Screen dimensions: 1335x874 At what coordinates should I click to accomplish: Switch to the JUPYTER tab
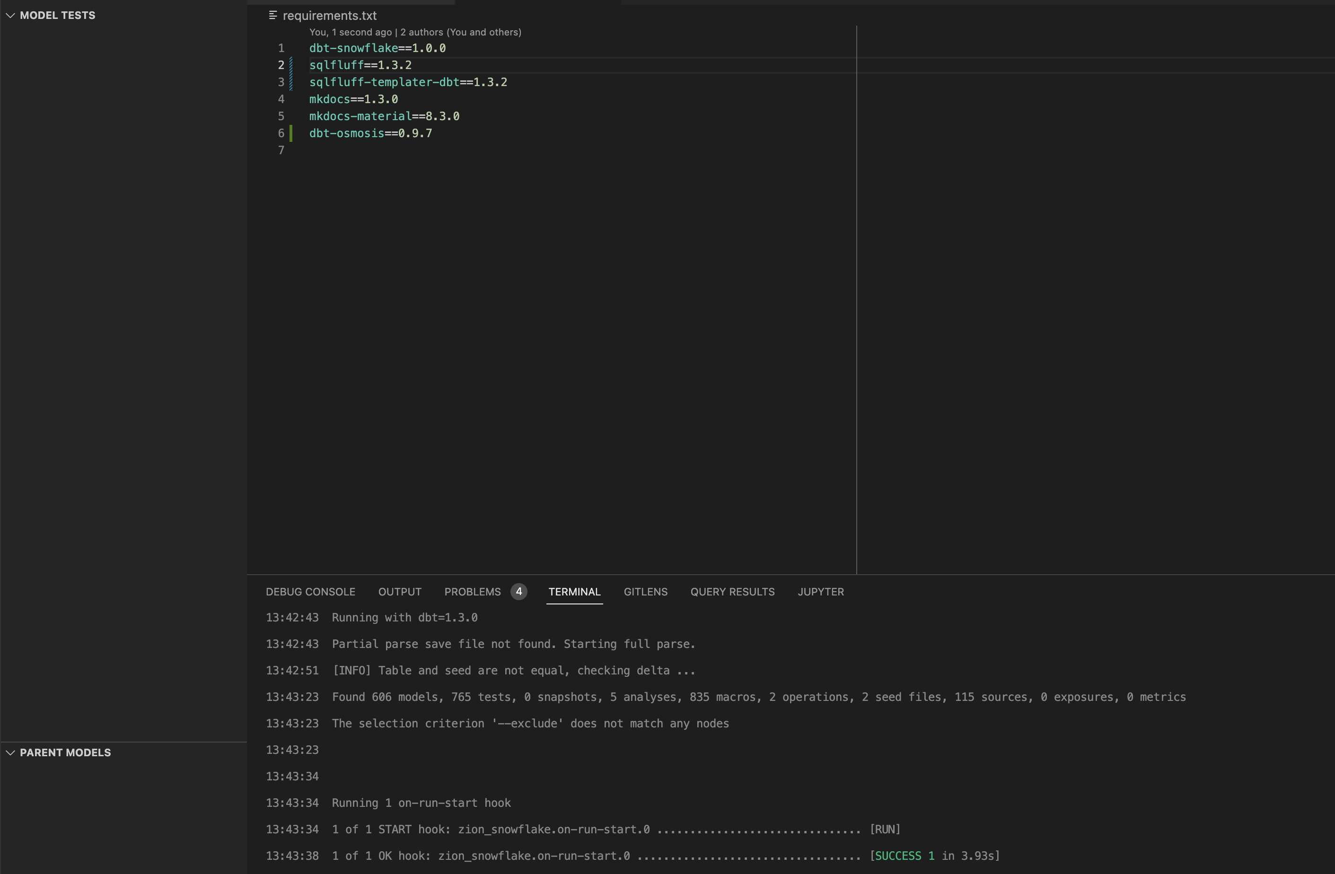821,592
